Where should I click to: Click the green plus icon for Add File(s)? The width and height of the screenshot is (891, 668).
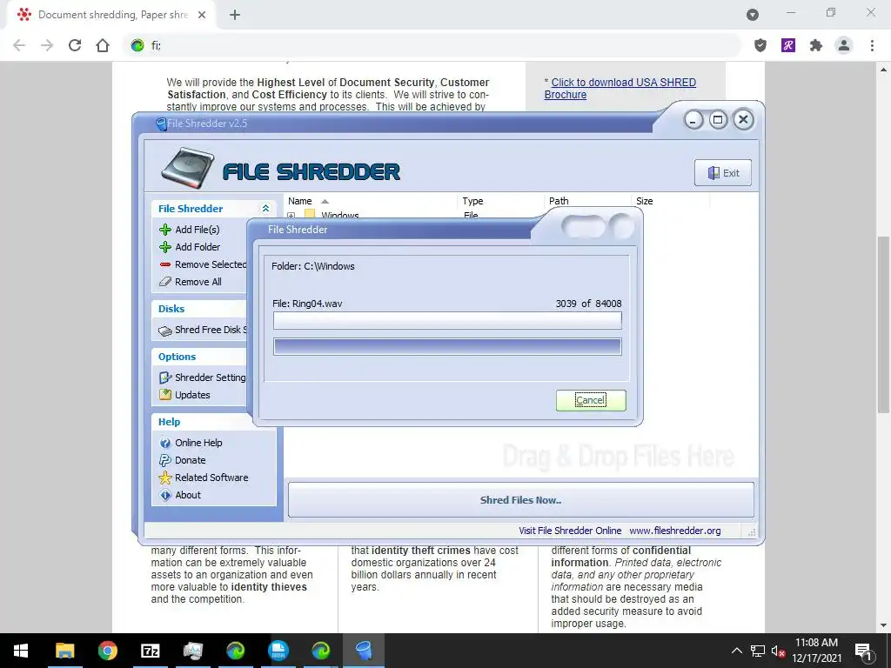click(x=165, y=230)
